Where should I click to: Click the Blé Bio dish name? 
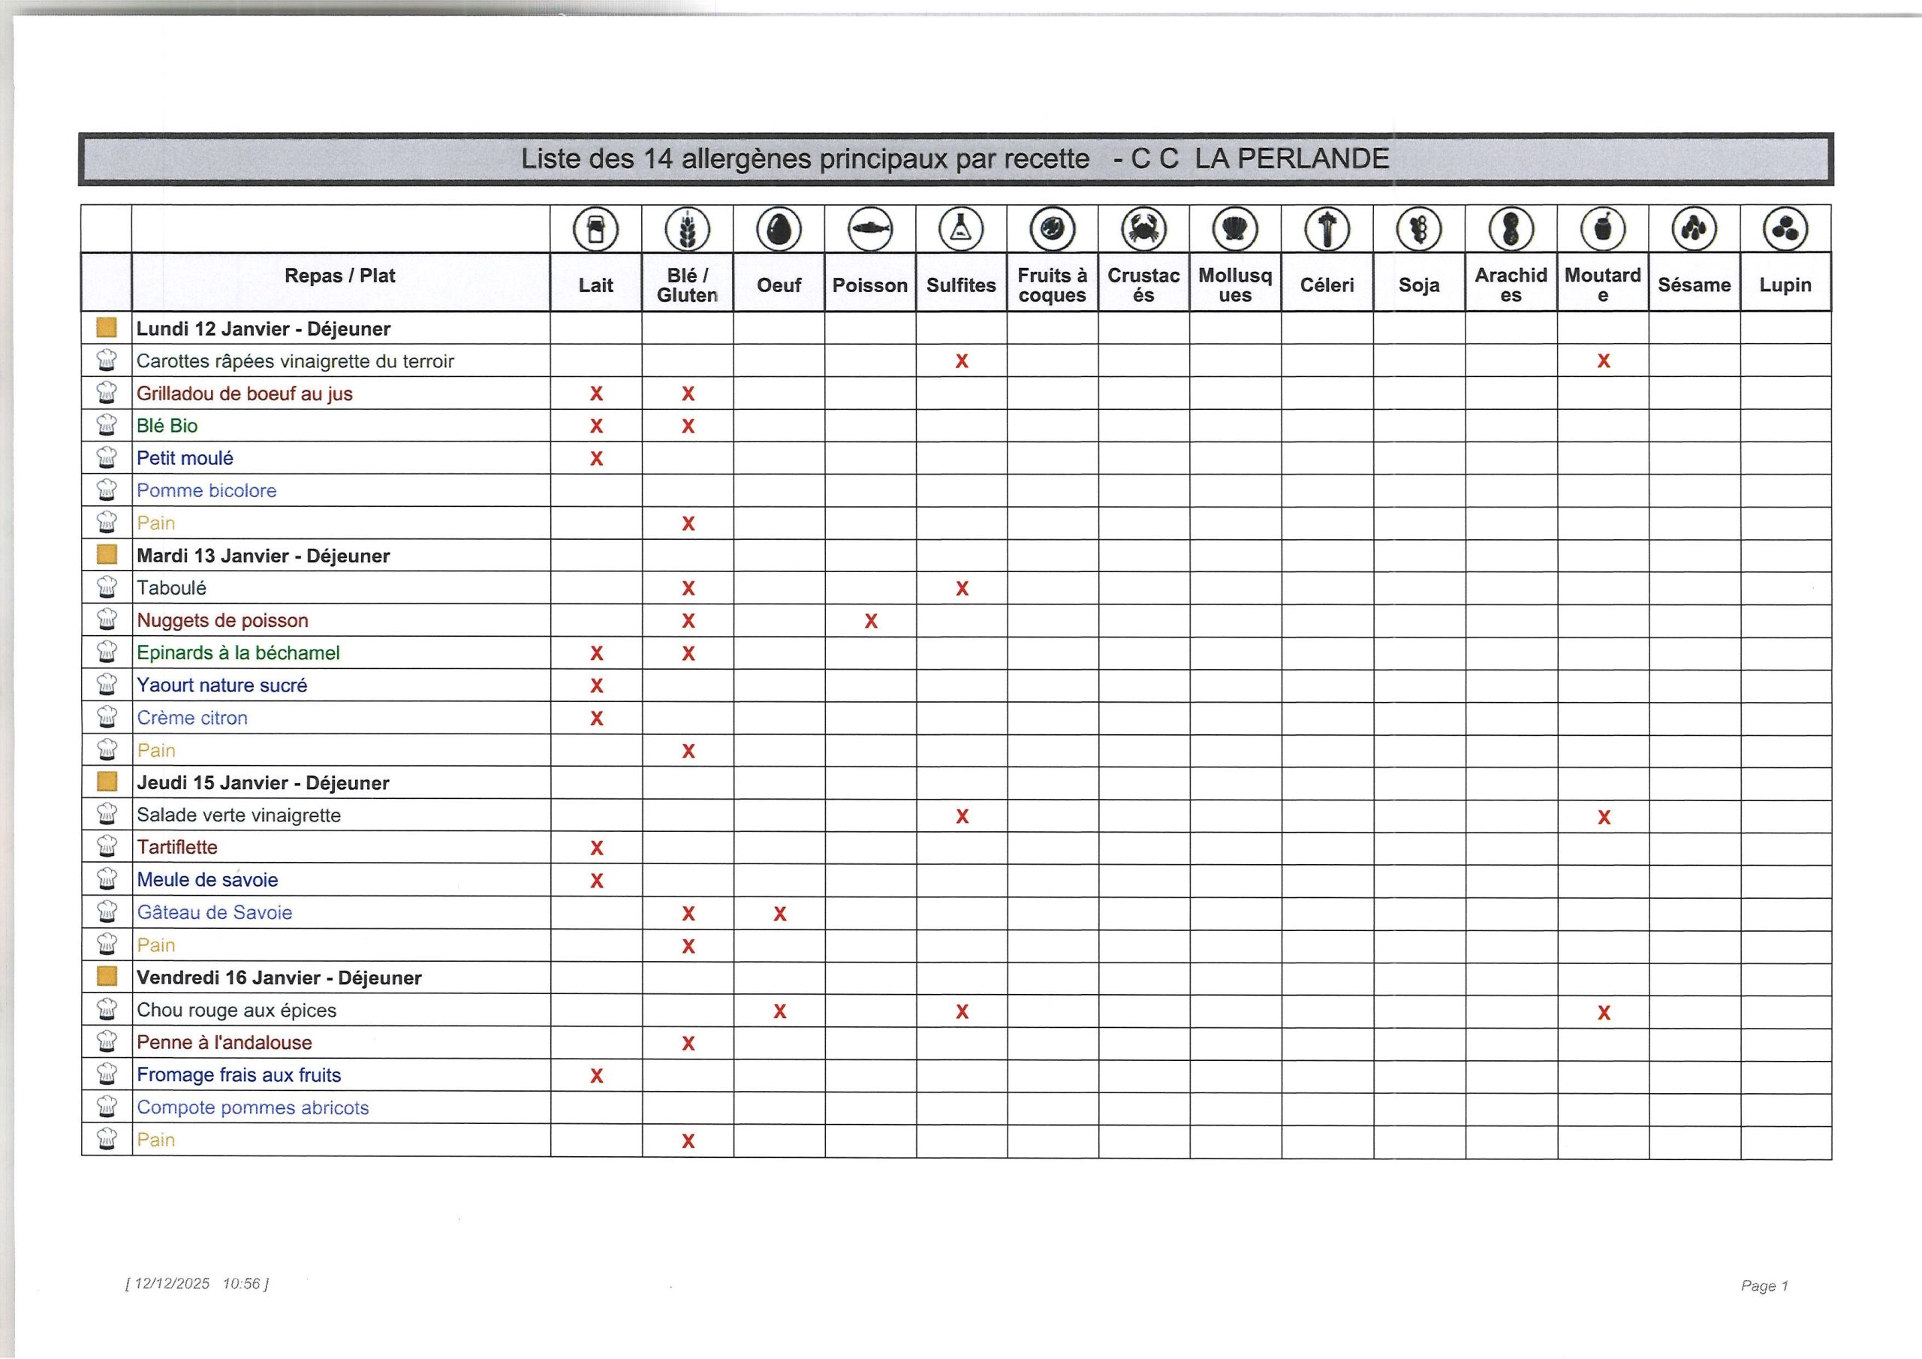[x=167, y=426]
